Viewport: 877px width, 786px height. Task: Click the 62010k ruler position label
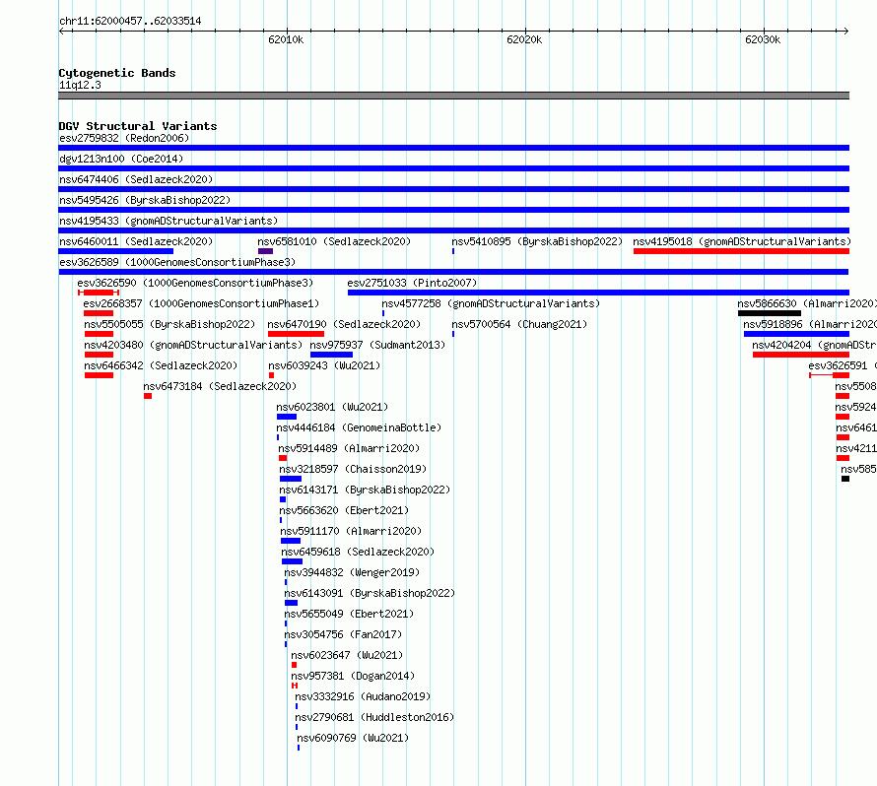click(x=286, y=39)
